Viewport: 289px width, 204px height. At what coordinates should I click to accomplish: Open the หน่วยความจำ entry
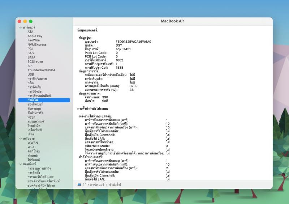point(36,121)
